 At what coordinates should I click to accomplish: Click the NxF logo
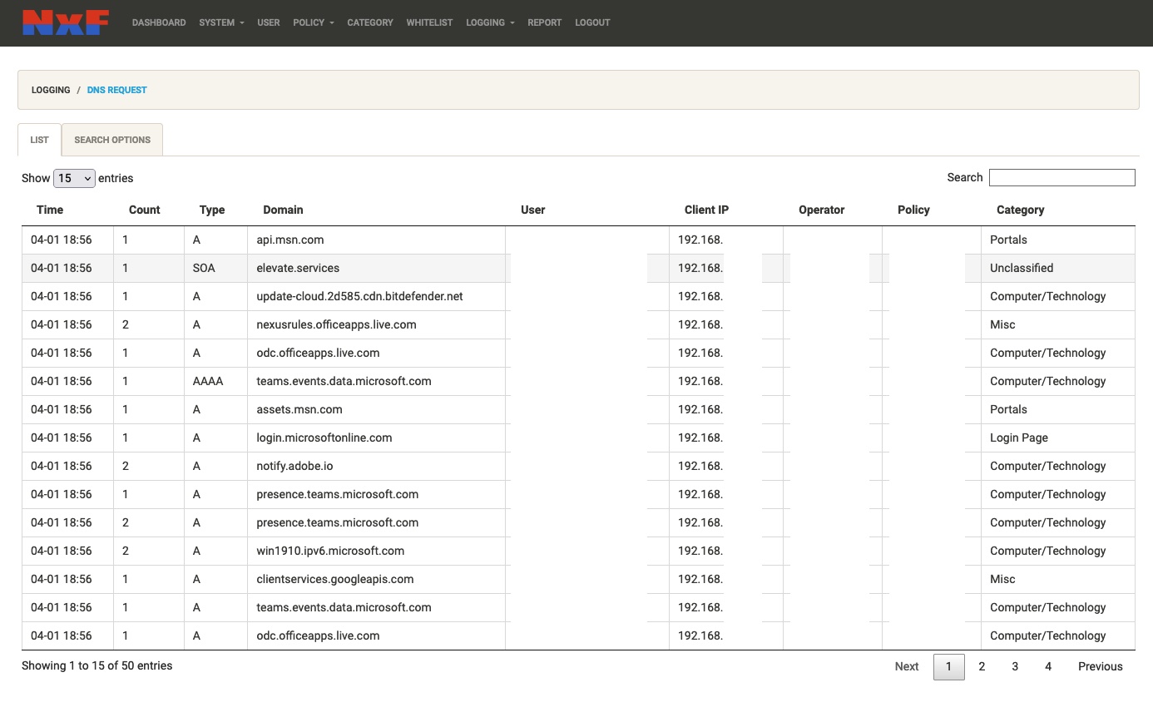tap(65, 22)
